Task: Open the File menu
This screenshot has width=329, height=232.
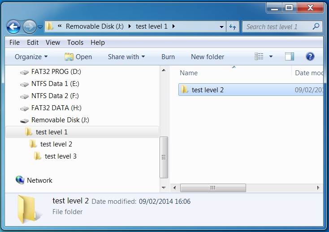Action: (x=14, y=43)
